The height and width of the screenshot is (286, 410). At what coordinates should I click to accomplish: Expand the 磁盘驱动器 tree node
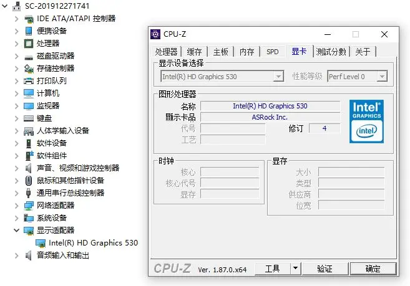click(x=17, y=56)
